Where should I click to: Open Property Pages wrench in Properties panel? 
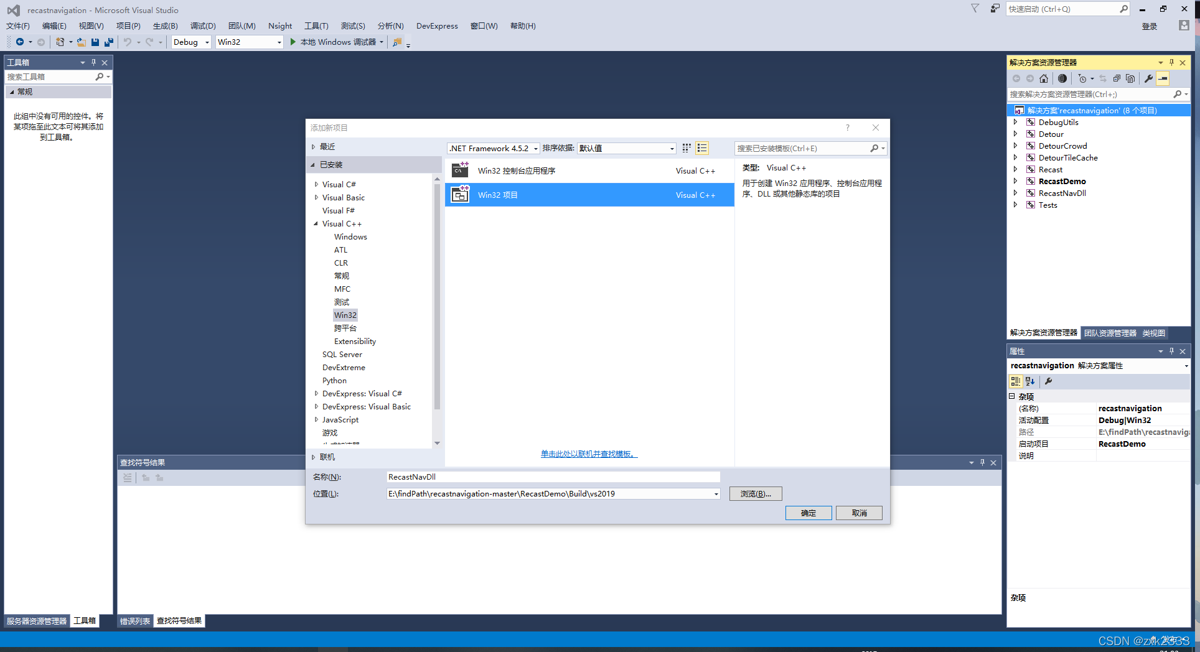click(1048, 381)
